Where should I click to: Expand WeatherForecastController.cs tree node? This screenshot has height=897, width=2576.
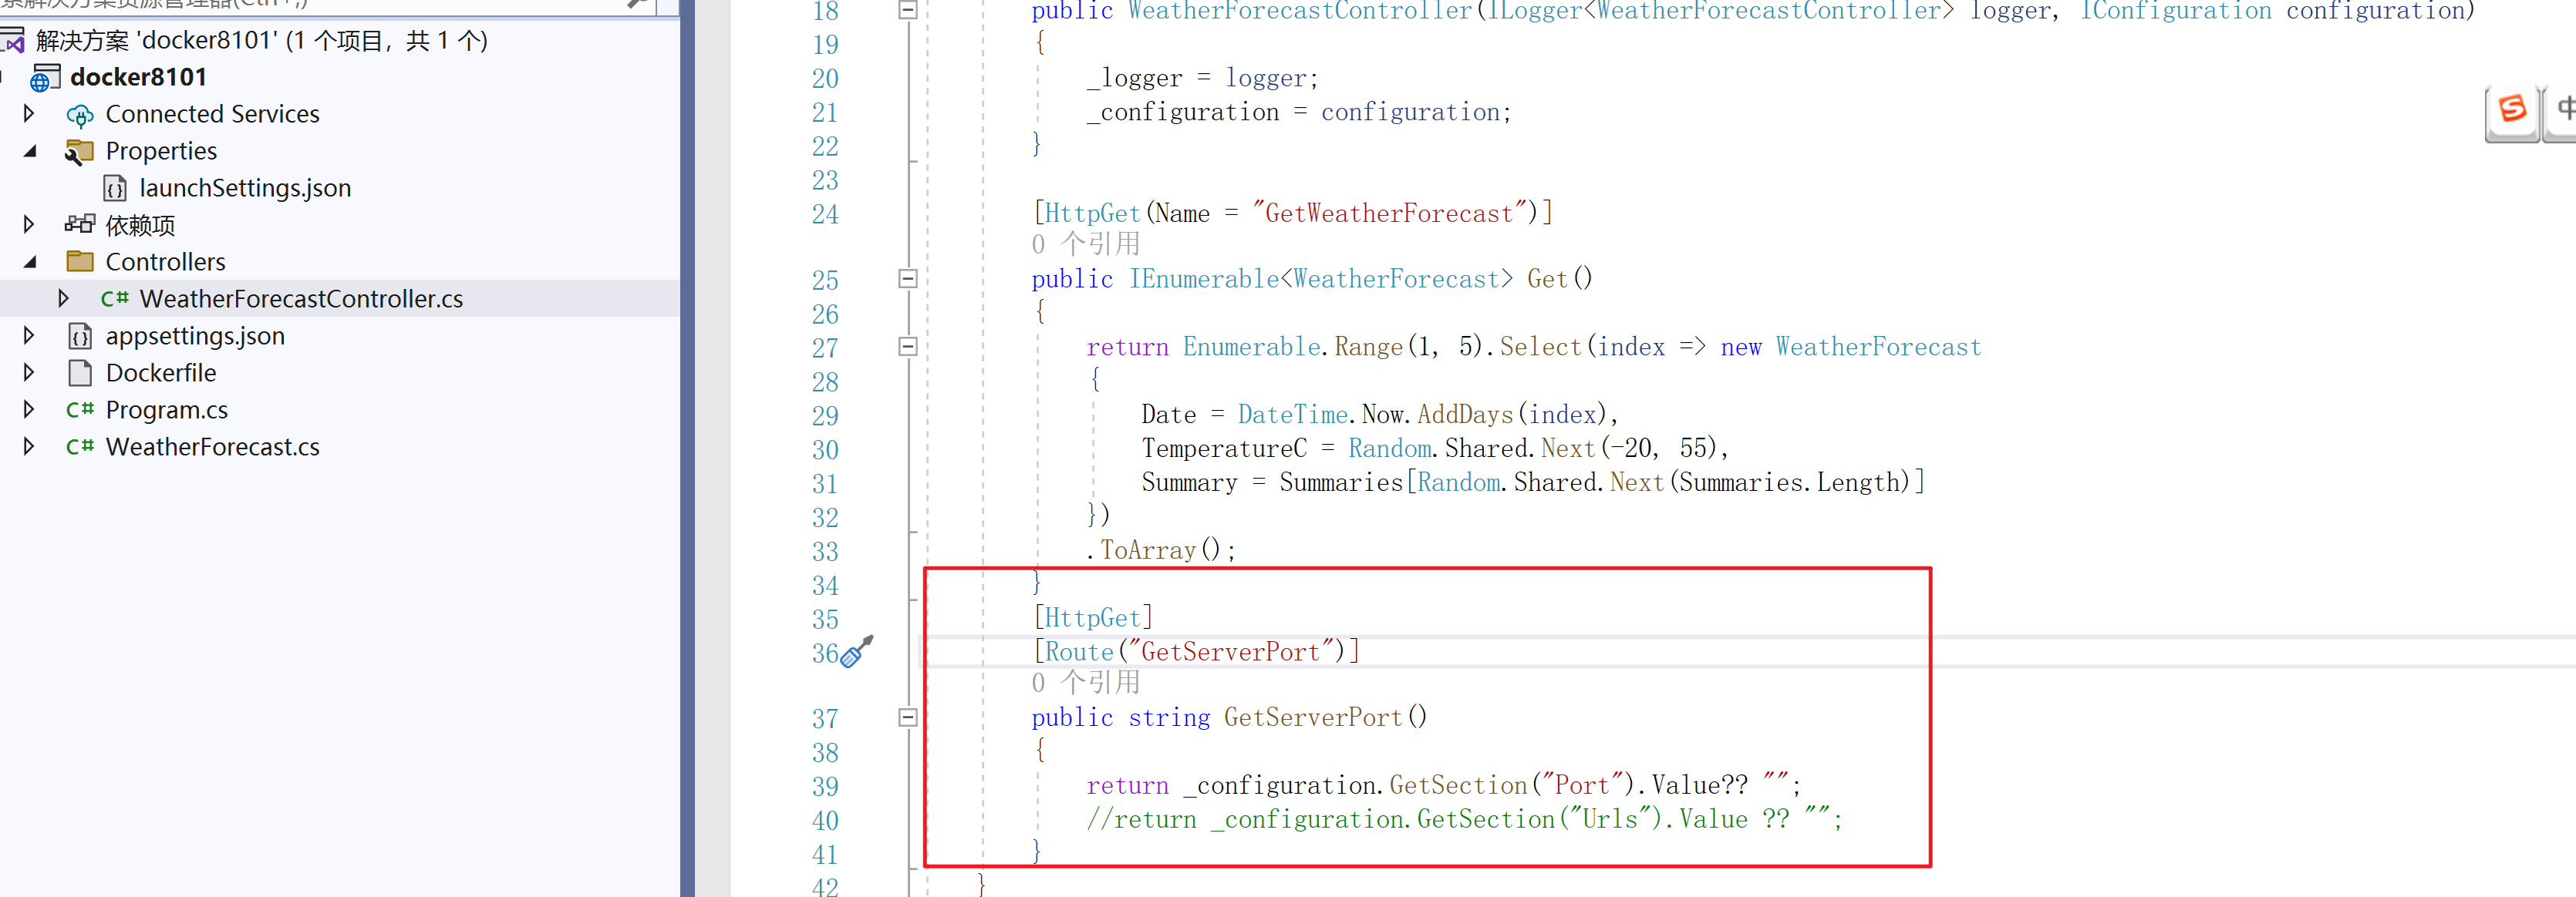[x=64, y=299]
